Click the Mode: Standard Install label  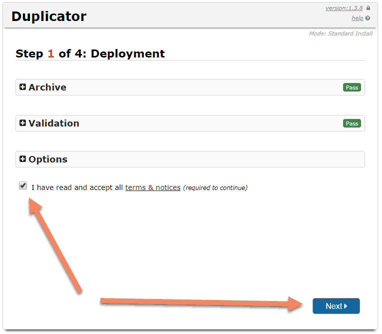pos(341,33)
